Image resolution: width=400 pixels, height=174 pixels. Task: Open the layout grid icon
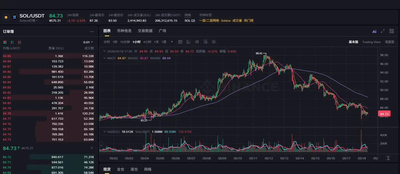coord(392,31)
